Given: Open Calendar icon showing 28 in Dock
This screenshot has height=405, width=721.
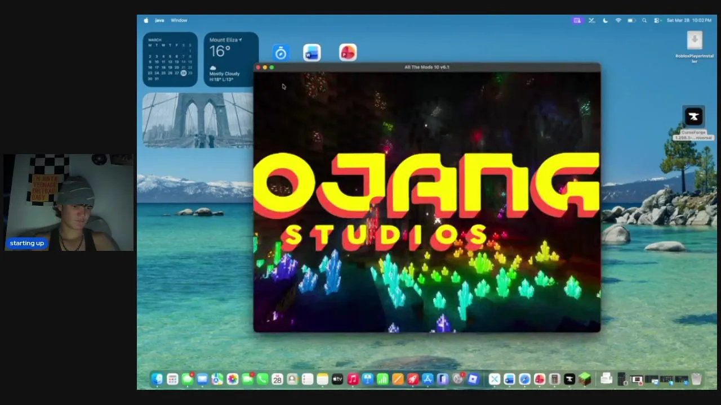Looking at the screenshot, I should (x=277, y=379).
